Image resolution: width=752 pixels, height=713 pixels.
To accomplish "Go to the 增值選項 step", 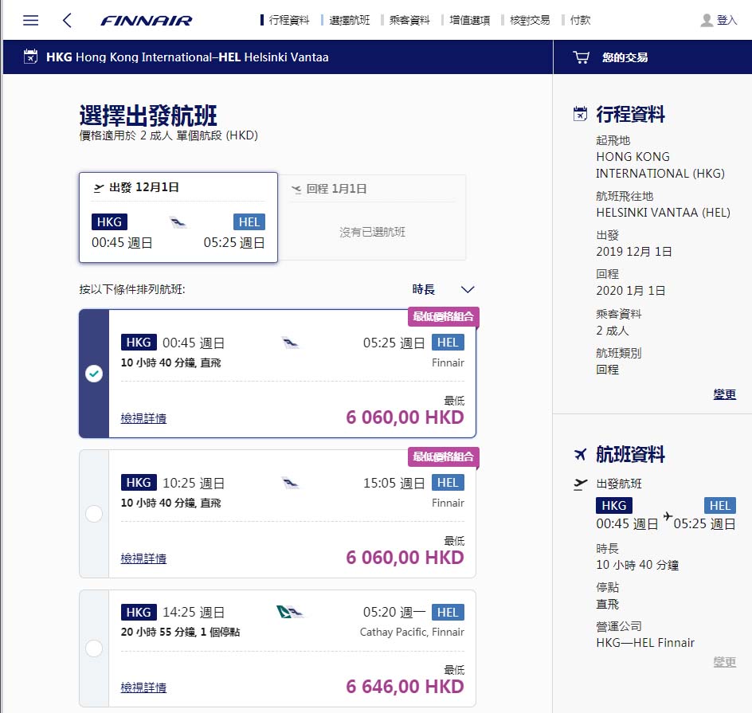I will point(469,20).
